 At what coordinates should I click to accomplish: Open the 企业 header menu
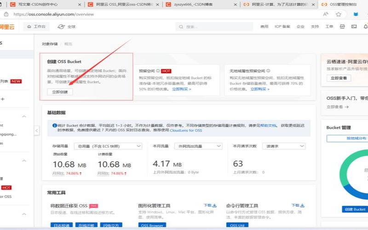(x=300, y=27)
